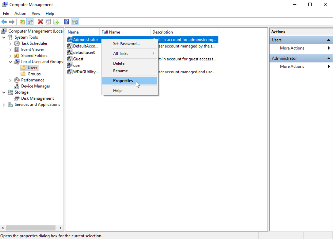333x239 pixels.
Task: Click the gray Forward arrow toolbar icon
Action: tap(12, 22)
